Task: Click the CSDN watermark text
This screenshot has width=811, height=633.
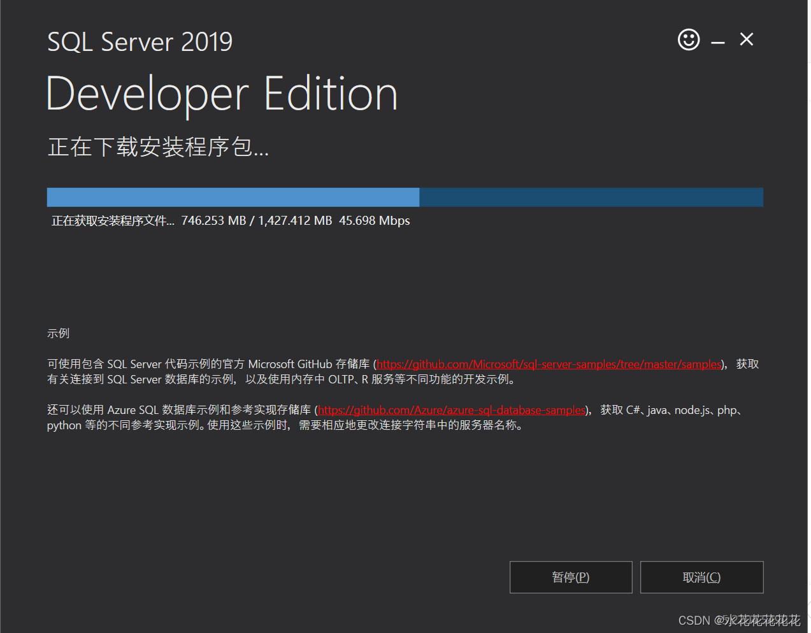Action: (x=739, y=620)
